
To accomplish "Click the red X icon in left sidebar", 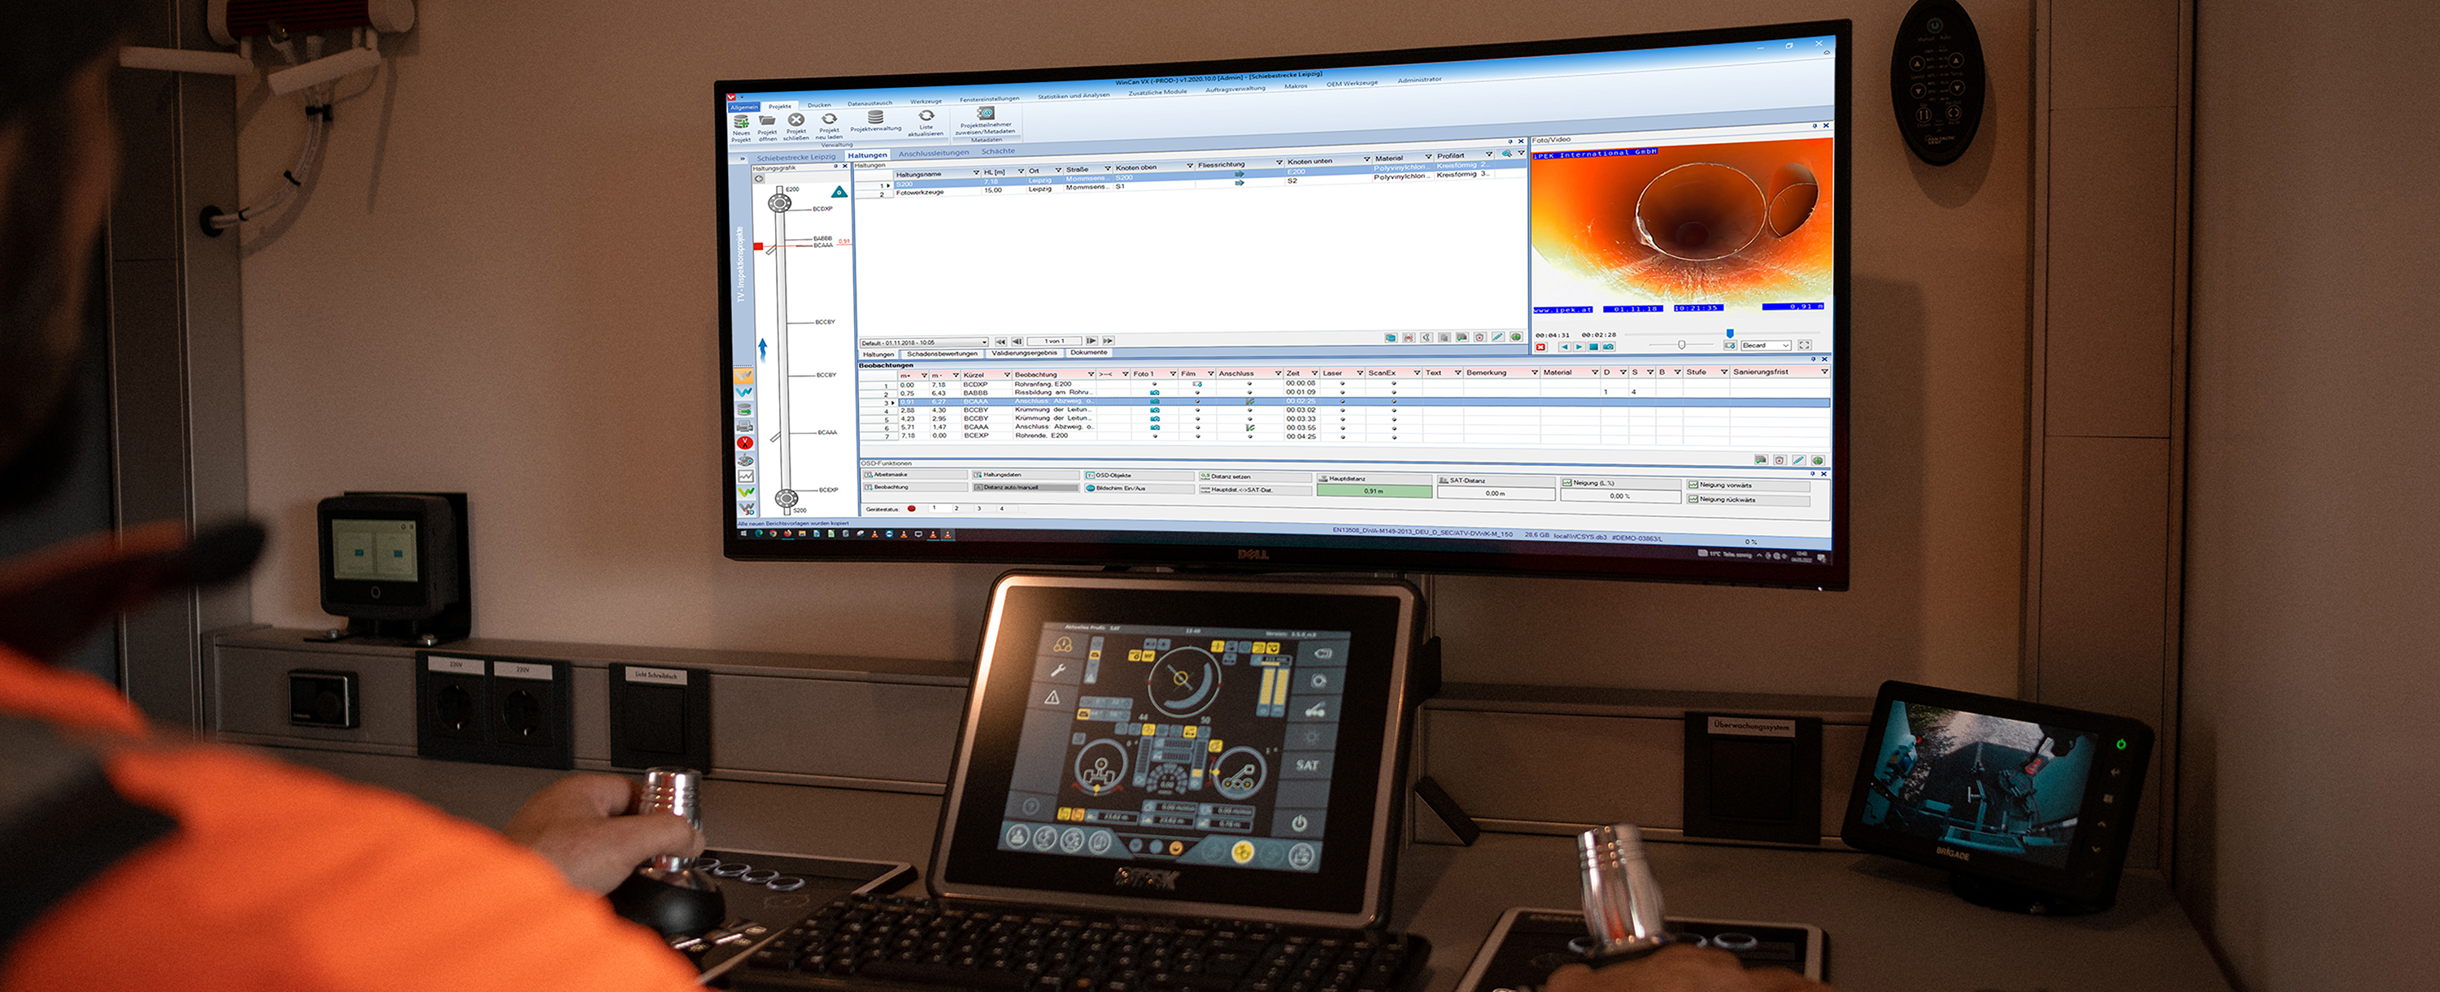I will (746, 443).
